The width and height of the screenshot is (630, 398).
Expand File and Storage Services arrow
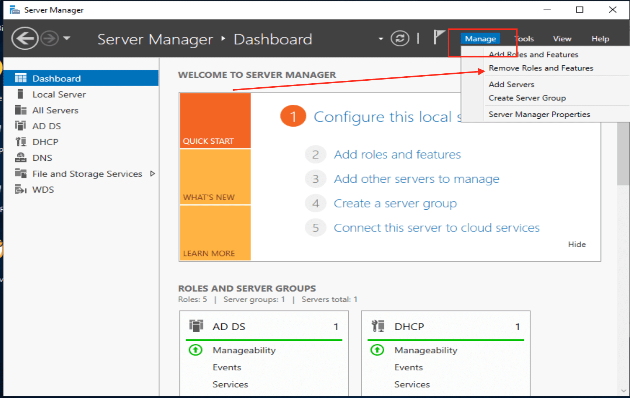click(152, 174)
